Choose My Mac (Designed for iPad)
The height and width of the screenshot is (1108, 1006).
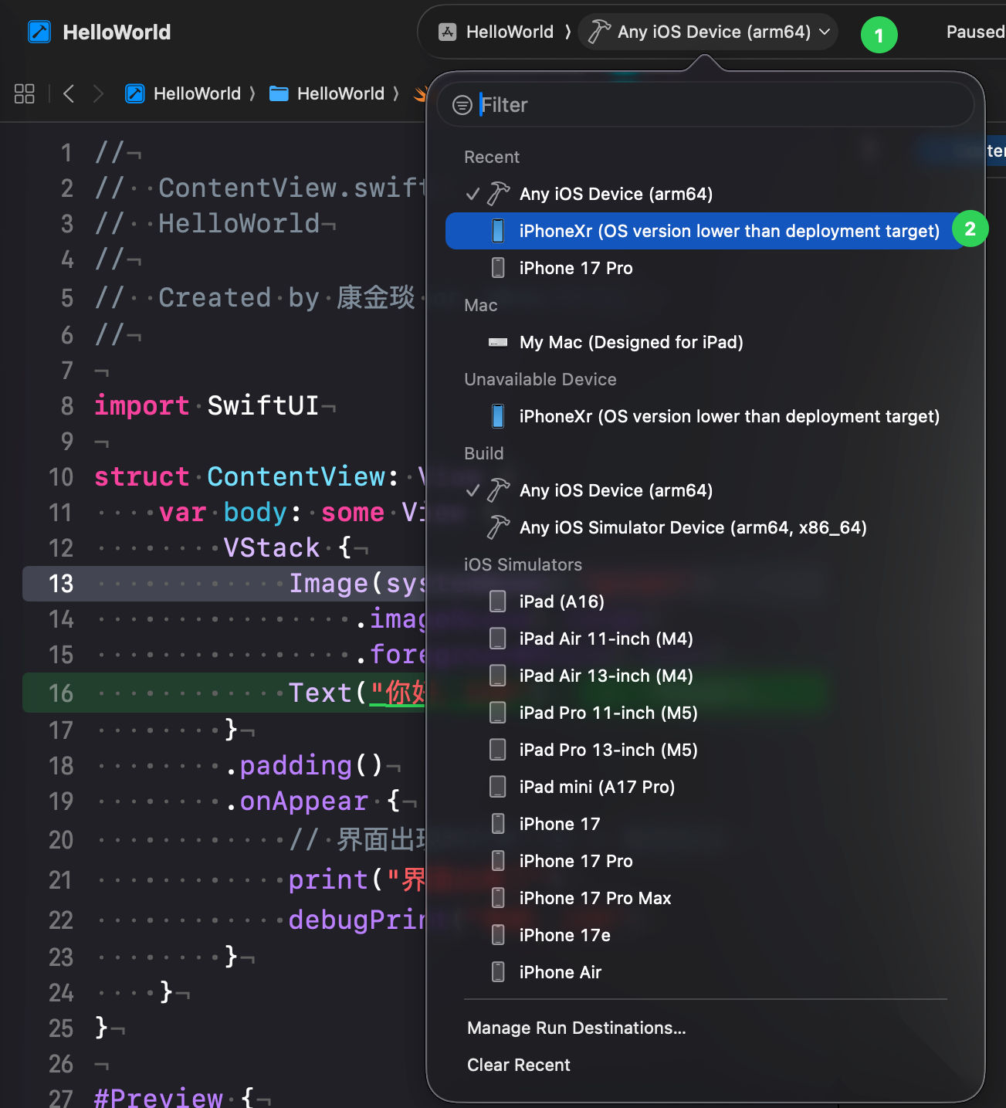[x=706, y=342]
